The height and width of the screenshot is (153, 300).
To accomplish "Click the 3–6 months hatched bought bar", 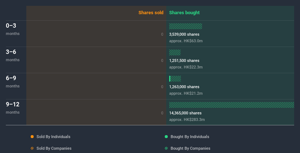I will pos(175,52).
